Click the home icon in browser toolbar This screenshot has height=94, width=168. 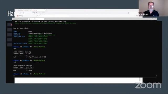tap(23, 13)
